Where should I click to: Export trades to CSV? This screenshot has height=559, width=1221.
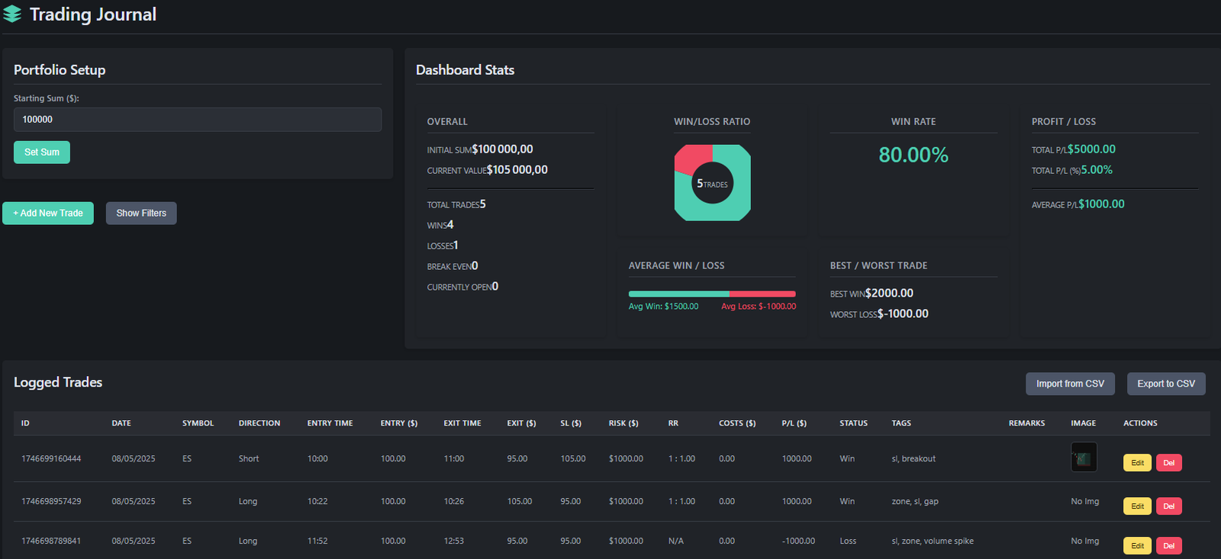(1166, 384)
